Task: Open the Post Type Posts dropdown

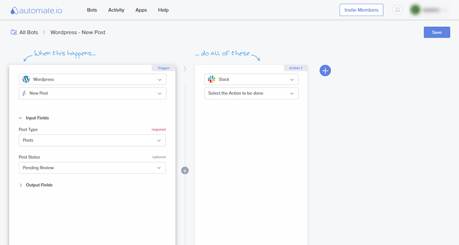Action: click(x=92, y=140)
